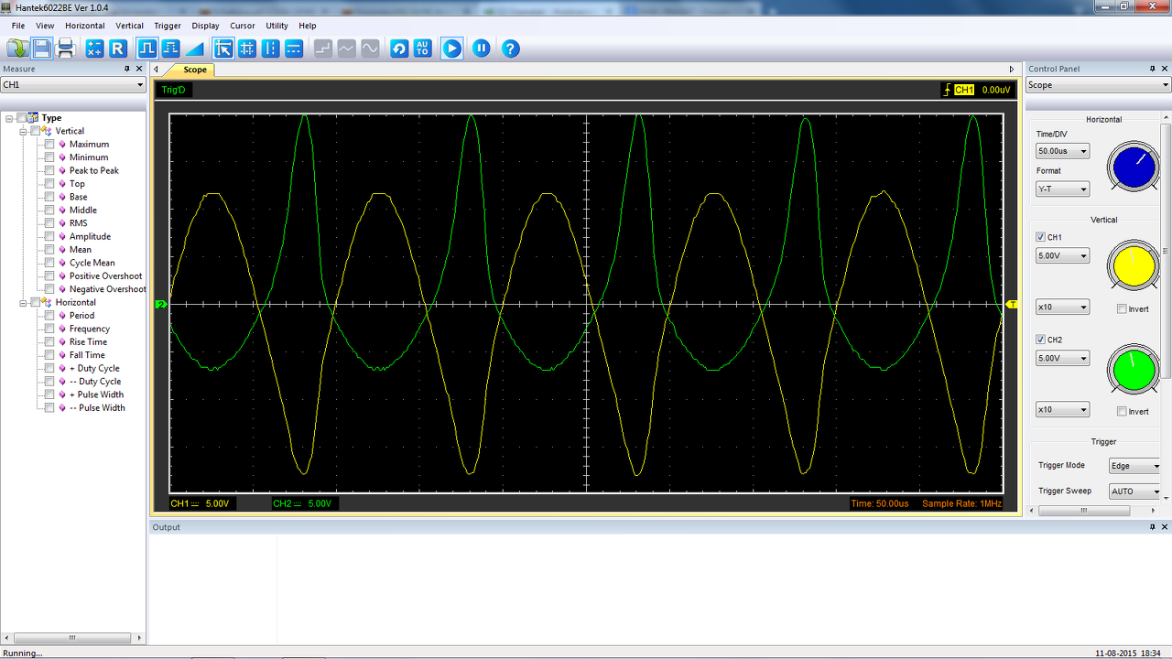Viewport: 1172px width, 659px height.
Task: Open the Trigger Mode Edge dropdown
Action: (1134, 466)
